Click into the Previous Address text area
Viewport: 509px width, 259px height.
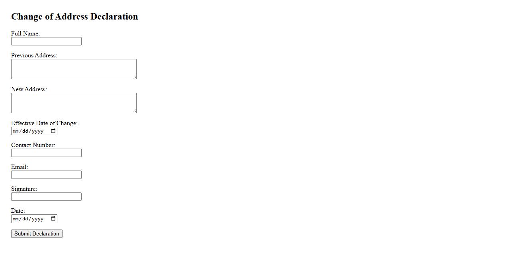coord(74,69)
